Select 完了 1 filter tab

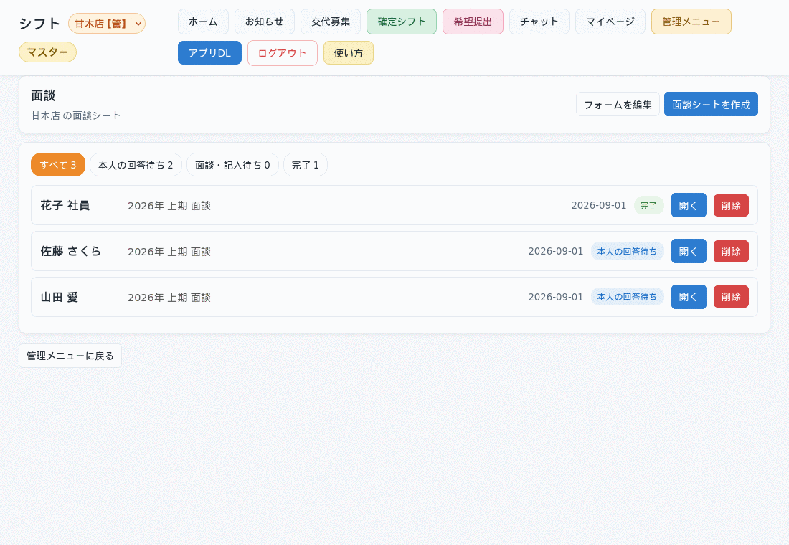[x=306, y=164]
